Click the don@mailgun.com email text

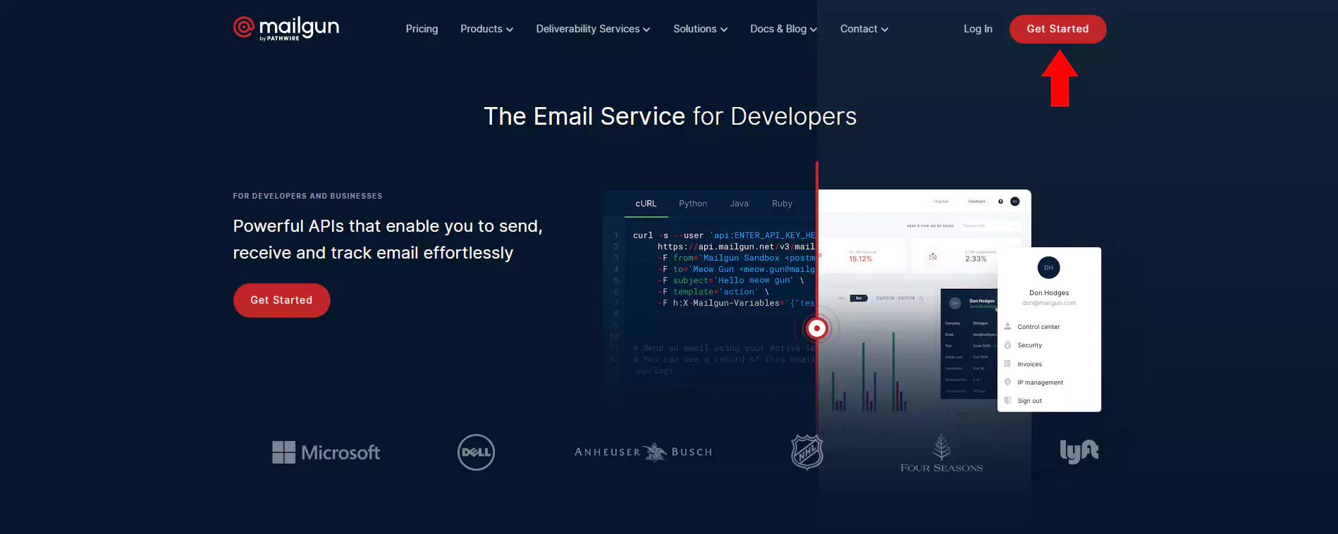click(x=1048, y=303)
